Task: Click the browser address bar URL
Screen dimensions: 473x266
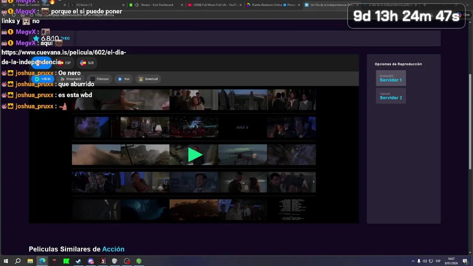Action: click(75, 15)
